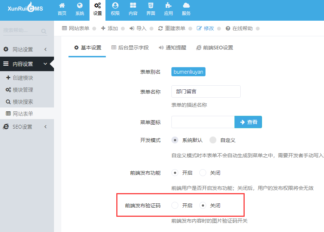
Task: Expand 网站设置 chevron arrow
Action: click(45, 49)
